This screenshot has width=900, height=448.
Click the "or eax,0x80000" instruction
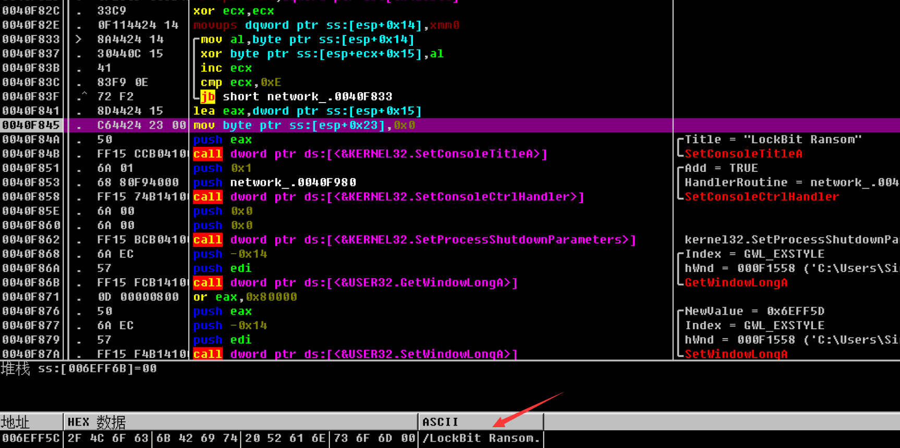(x=245, y=297)
